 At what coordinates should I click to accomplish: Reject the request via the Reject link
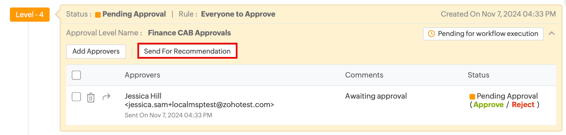[523, 105]
